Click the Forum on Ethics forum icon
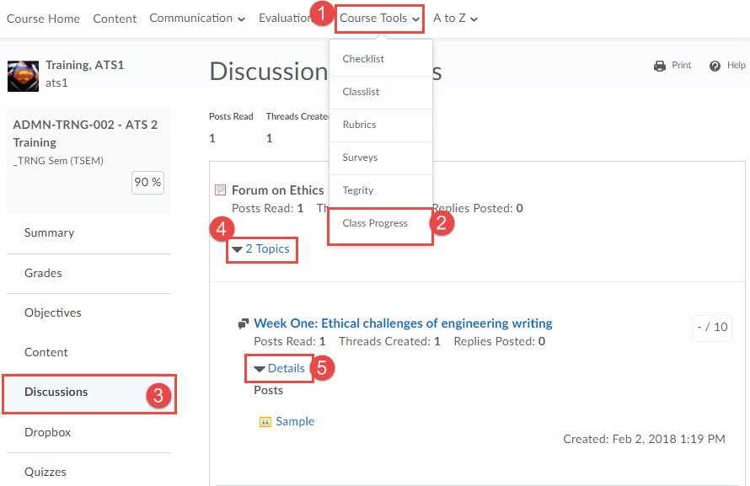This screenshot has width=750, height=486. pos(220,190)
